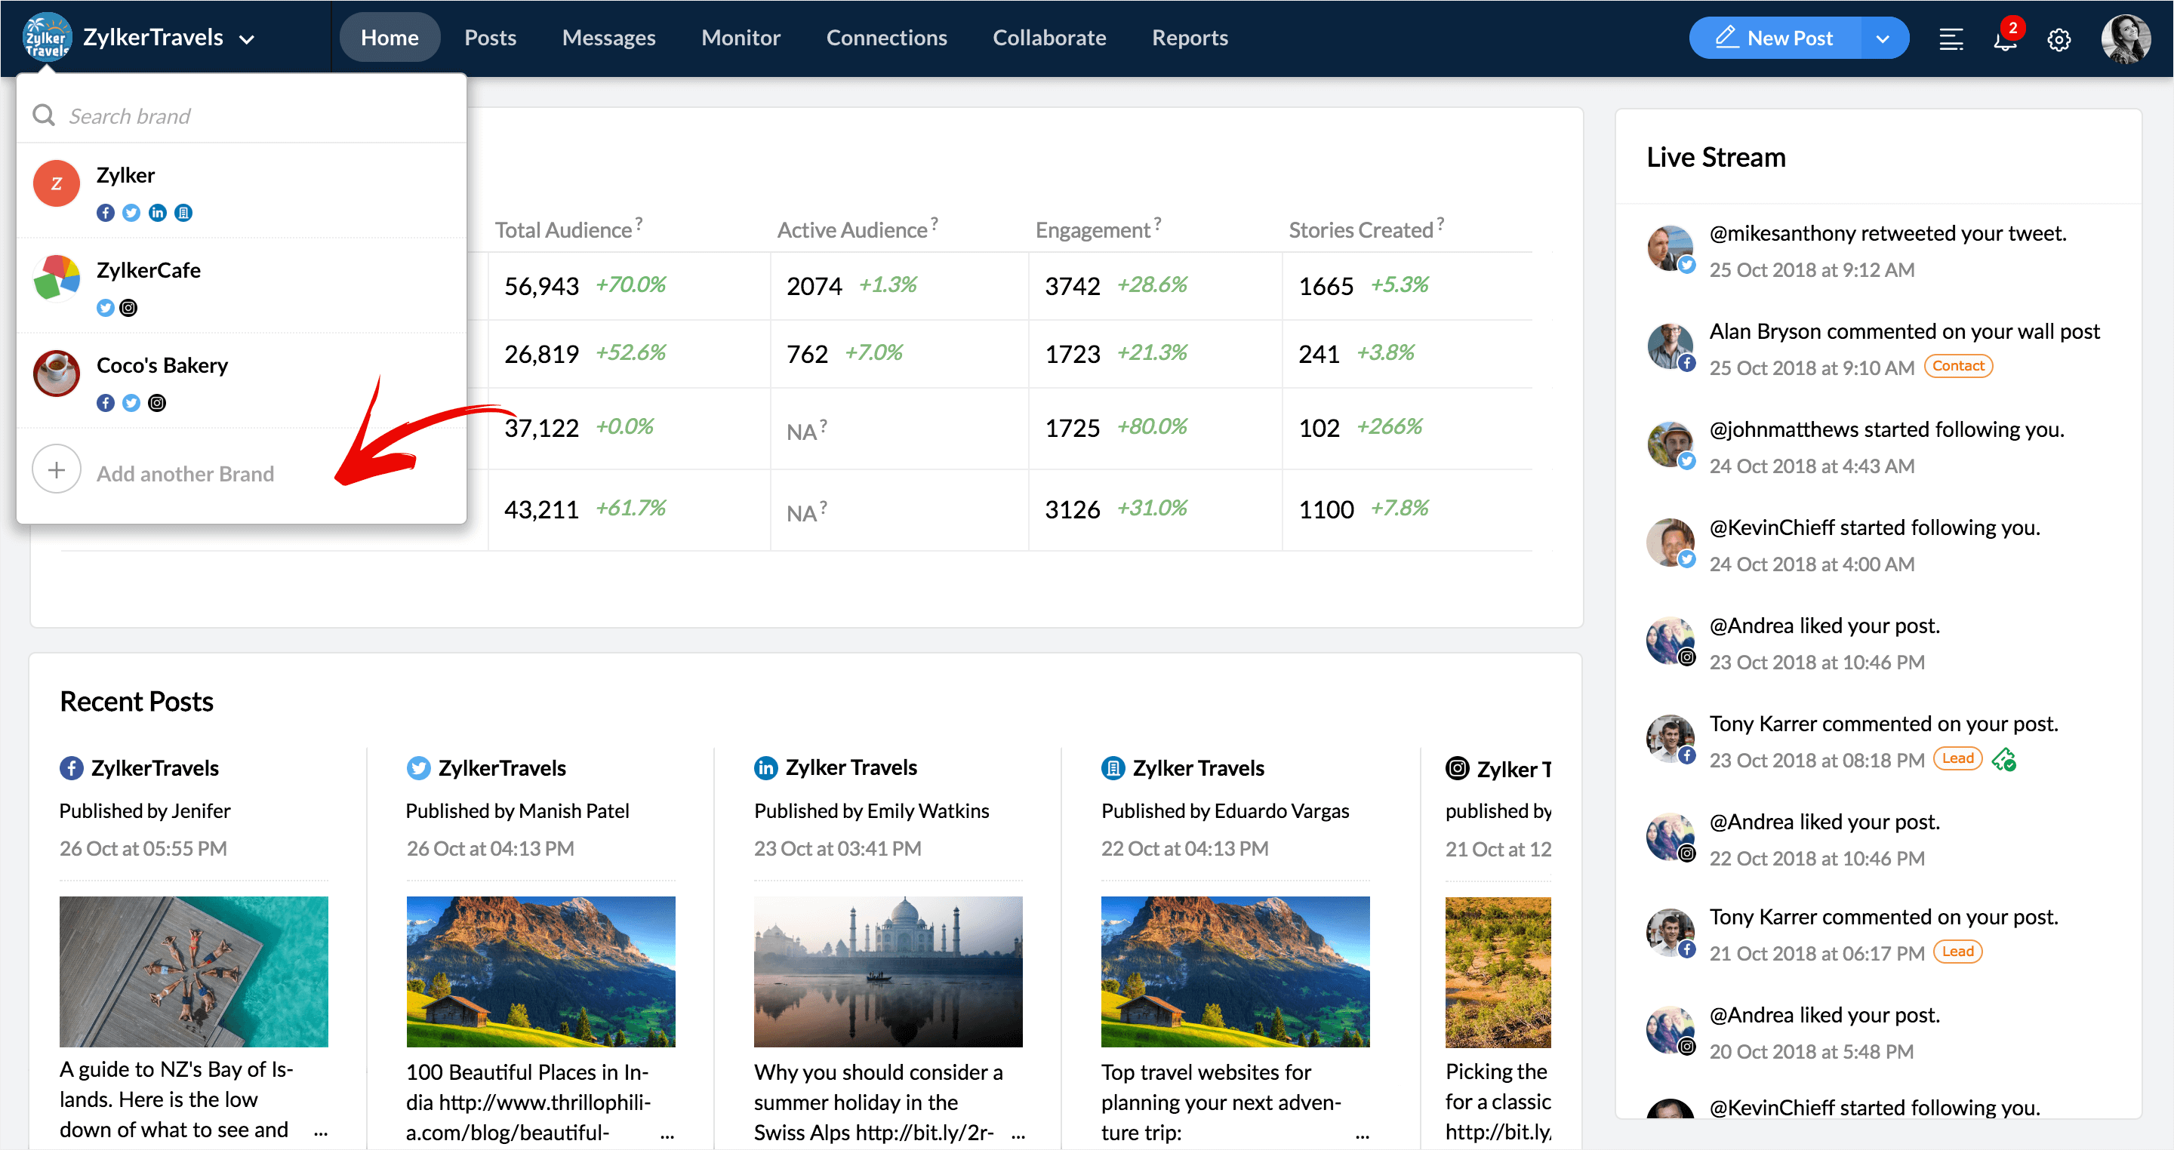2174x1150 pixels.
Task: Collapse the ZylkerTravels brand switcher chevron
Action: pyautogui.click(x=246, y=38)
